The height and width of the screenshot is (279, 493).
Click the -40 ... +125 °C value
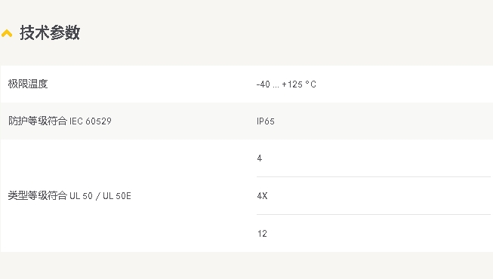click(286, 84)
